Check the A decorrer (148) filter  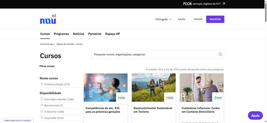click(x=42, y=111)
